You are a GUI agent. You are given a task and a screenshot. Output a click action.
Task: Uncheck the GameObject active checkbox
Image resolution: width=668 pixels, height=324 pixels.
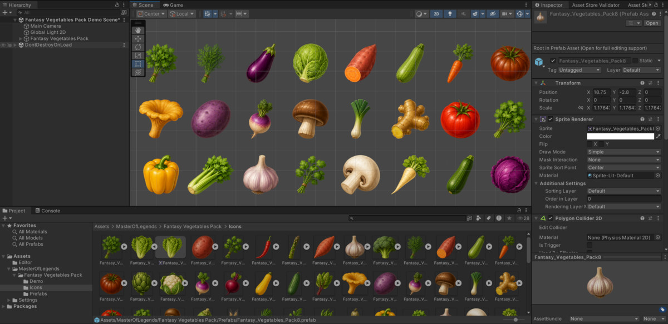click(553, 61)
